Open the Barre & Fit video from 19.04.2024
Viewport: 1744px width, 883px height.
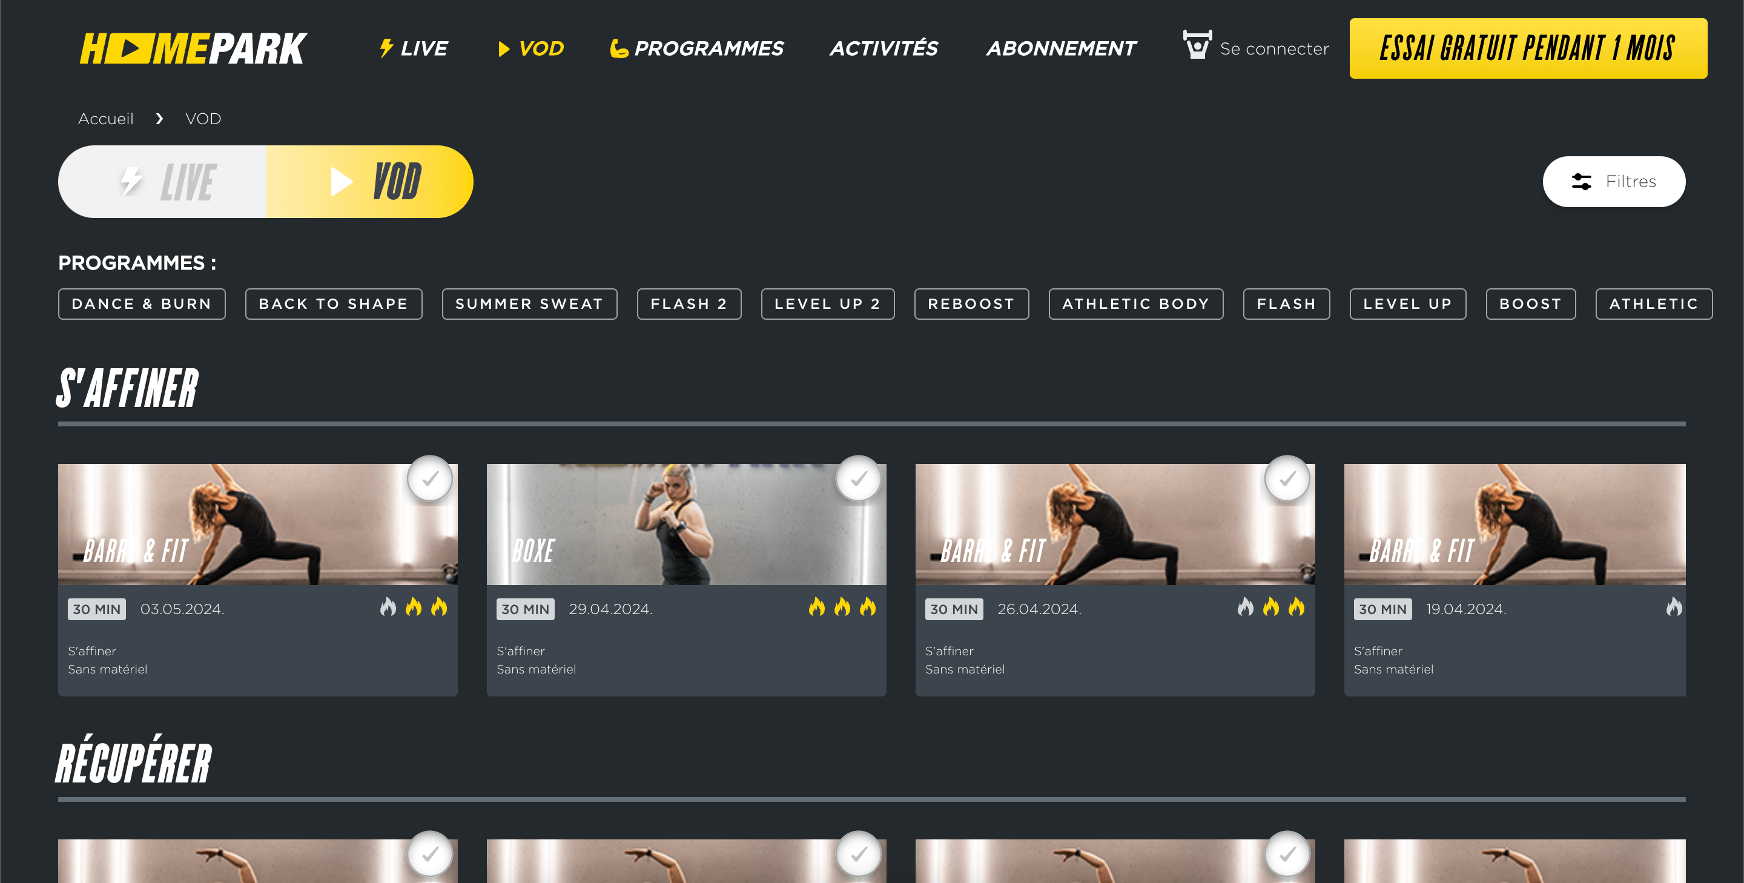pos(1514,524)
